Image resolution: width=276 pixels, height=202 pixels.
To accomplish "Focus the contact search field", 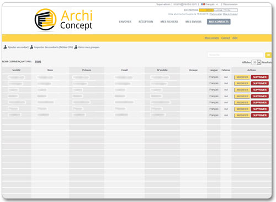I will [x=235, y=55].
